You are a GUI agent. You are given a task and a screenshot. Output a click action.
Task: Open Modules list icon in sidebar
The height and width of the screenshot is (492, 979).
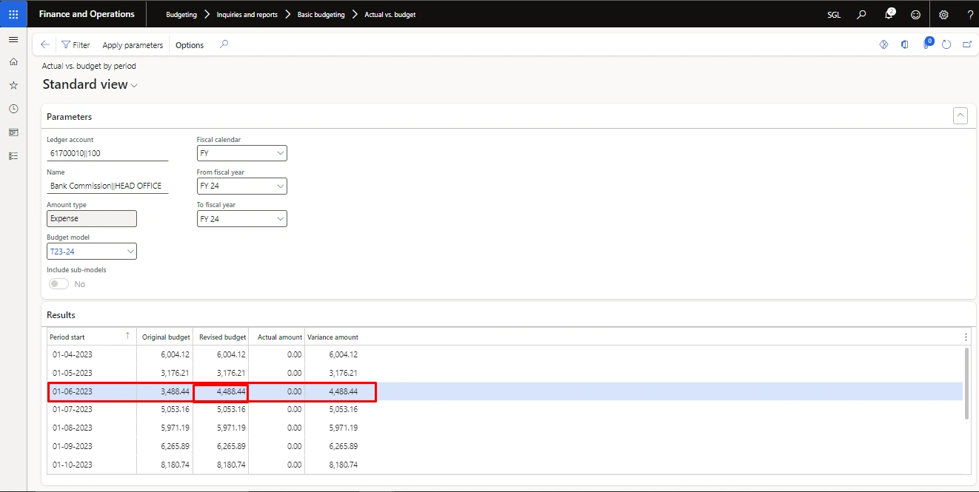pos(13,156)
